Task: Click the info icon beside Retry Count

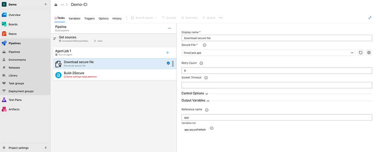Action: tap(201, 63)
